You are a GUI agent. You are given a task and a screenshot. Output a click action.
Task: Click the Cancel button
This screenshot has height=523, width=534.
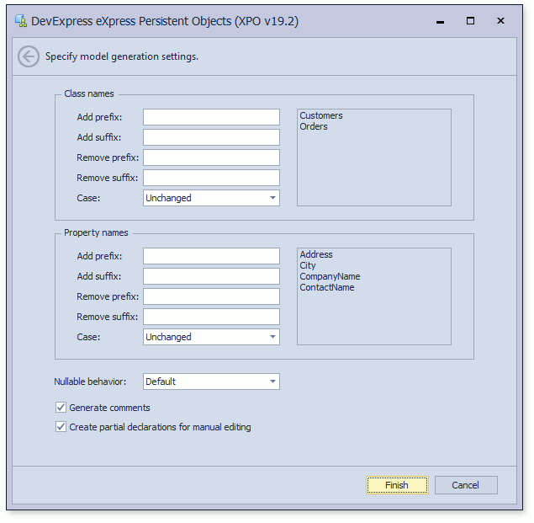[x=466, y=485]
